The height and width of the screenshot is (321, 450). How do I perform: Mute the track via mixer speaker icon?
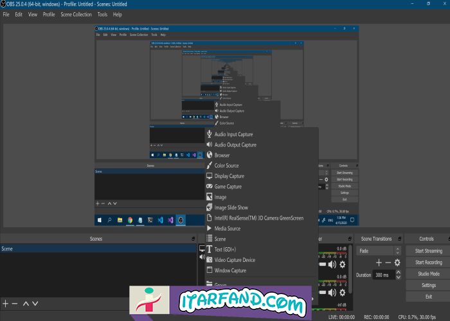pyautogui.click(x=332, y=264)
